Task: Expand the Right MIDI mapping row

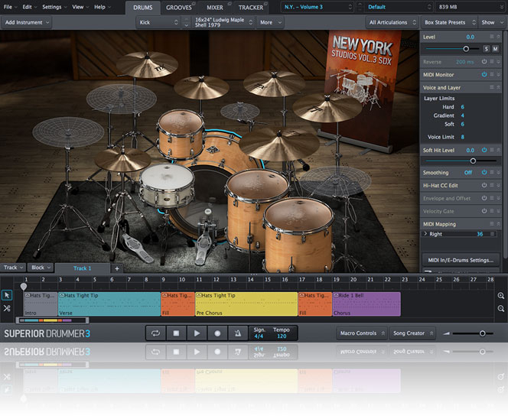Action: (425, 234)
